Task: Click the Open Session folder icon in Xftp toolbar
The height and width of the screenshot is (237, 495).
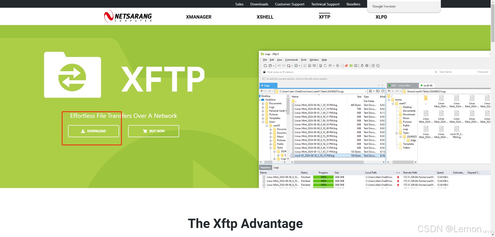Action: 270,66
